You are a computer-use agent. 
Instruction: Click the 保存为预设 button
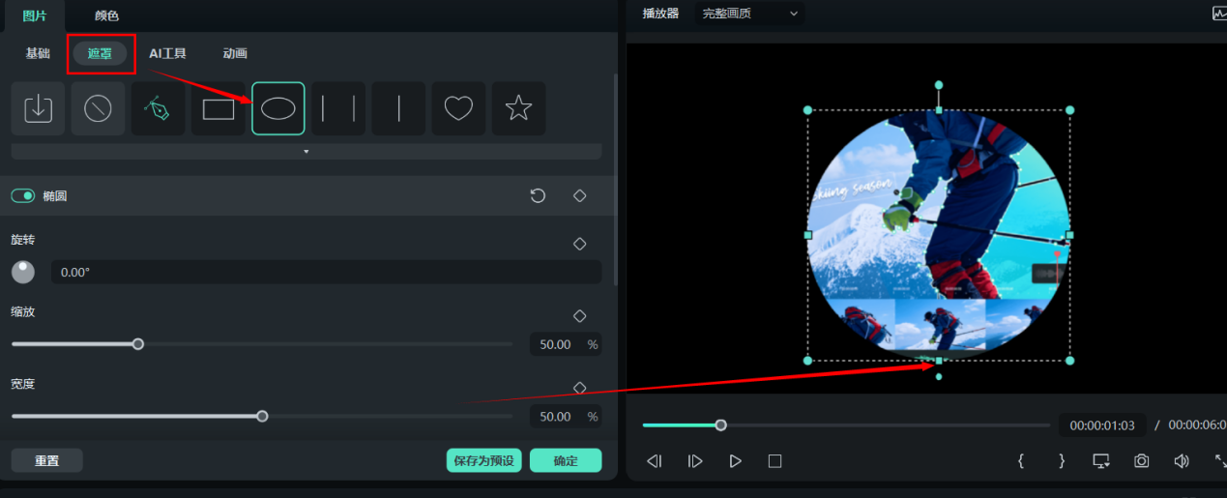tap(484, 460)
